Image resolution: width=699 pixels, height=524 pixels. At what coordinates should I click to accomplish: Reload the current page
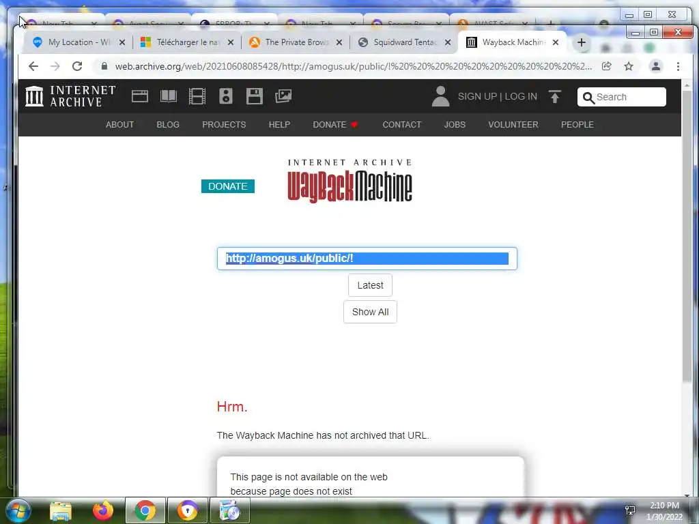tap(77, 66)
